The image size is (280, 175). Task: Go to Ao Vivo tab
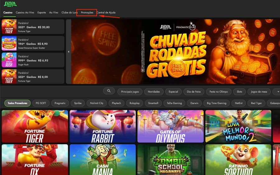[54, 12]
